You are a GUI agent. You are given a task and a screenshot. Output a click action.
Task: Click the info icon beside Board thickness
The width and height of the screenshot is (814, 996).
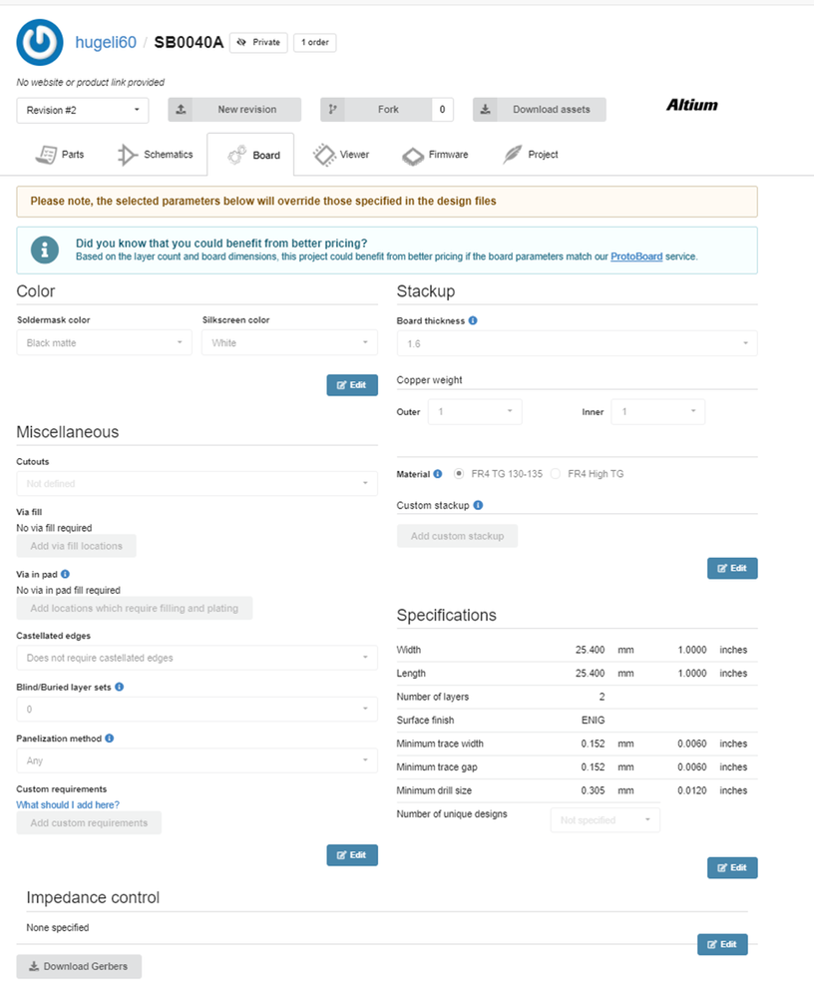[x=473, y=321]
